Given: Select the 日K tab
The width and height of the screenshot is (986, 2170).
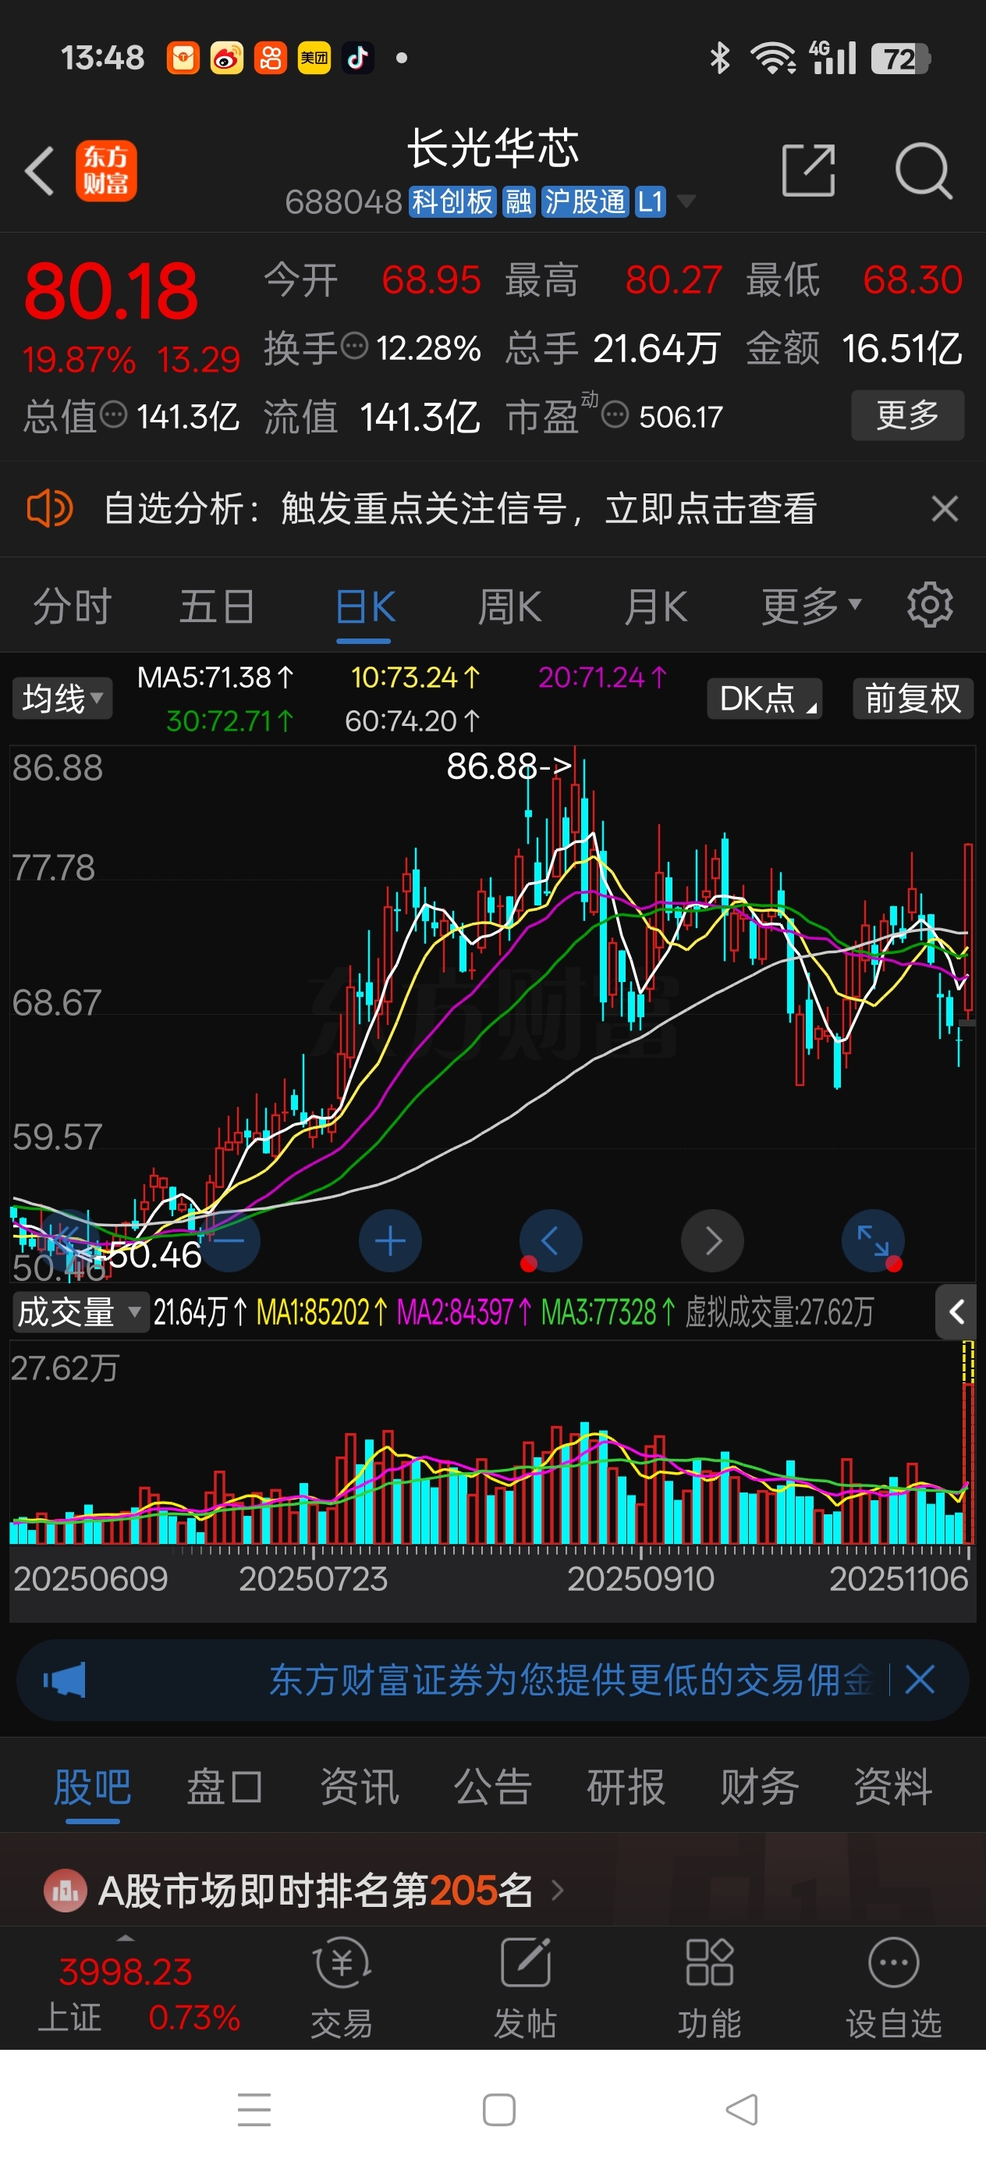Looking at the screenshot, I should click(x=364, y=606).
